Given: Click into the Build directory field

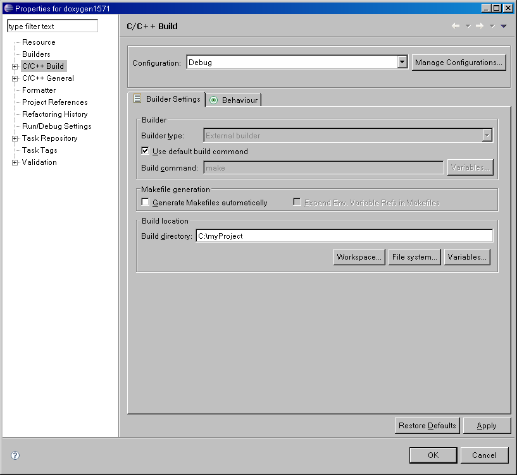Looking at the screenshot, I should 344,236.
